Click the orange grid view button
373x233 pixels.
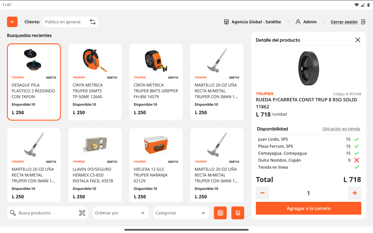pyautogui.click(x=220, y=213)
